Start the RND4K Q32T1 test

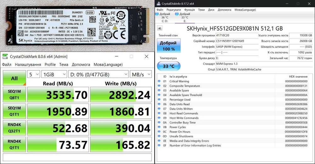point(14,128)
